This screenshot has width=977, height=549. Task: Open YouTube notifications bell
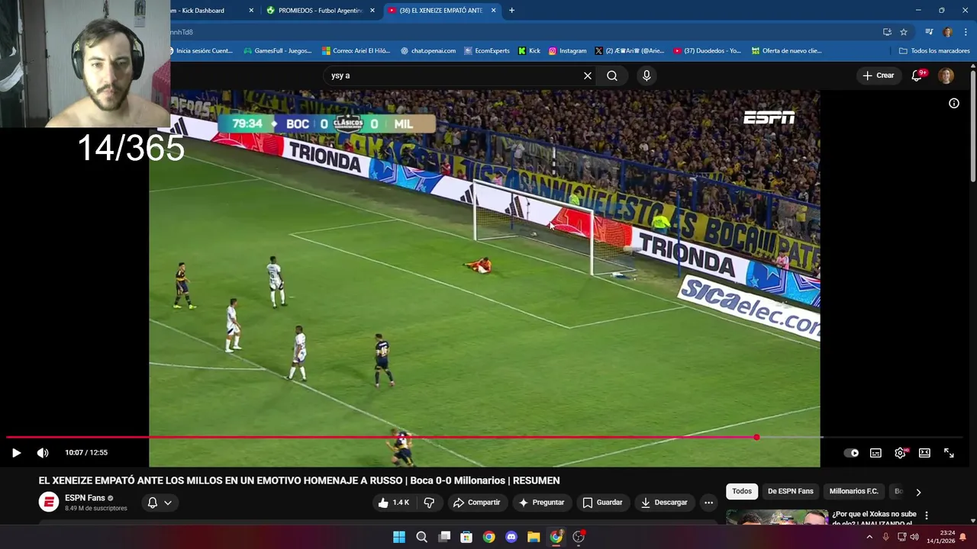pyautogui.click(x=917, y=75)
